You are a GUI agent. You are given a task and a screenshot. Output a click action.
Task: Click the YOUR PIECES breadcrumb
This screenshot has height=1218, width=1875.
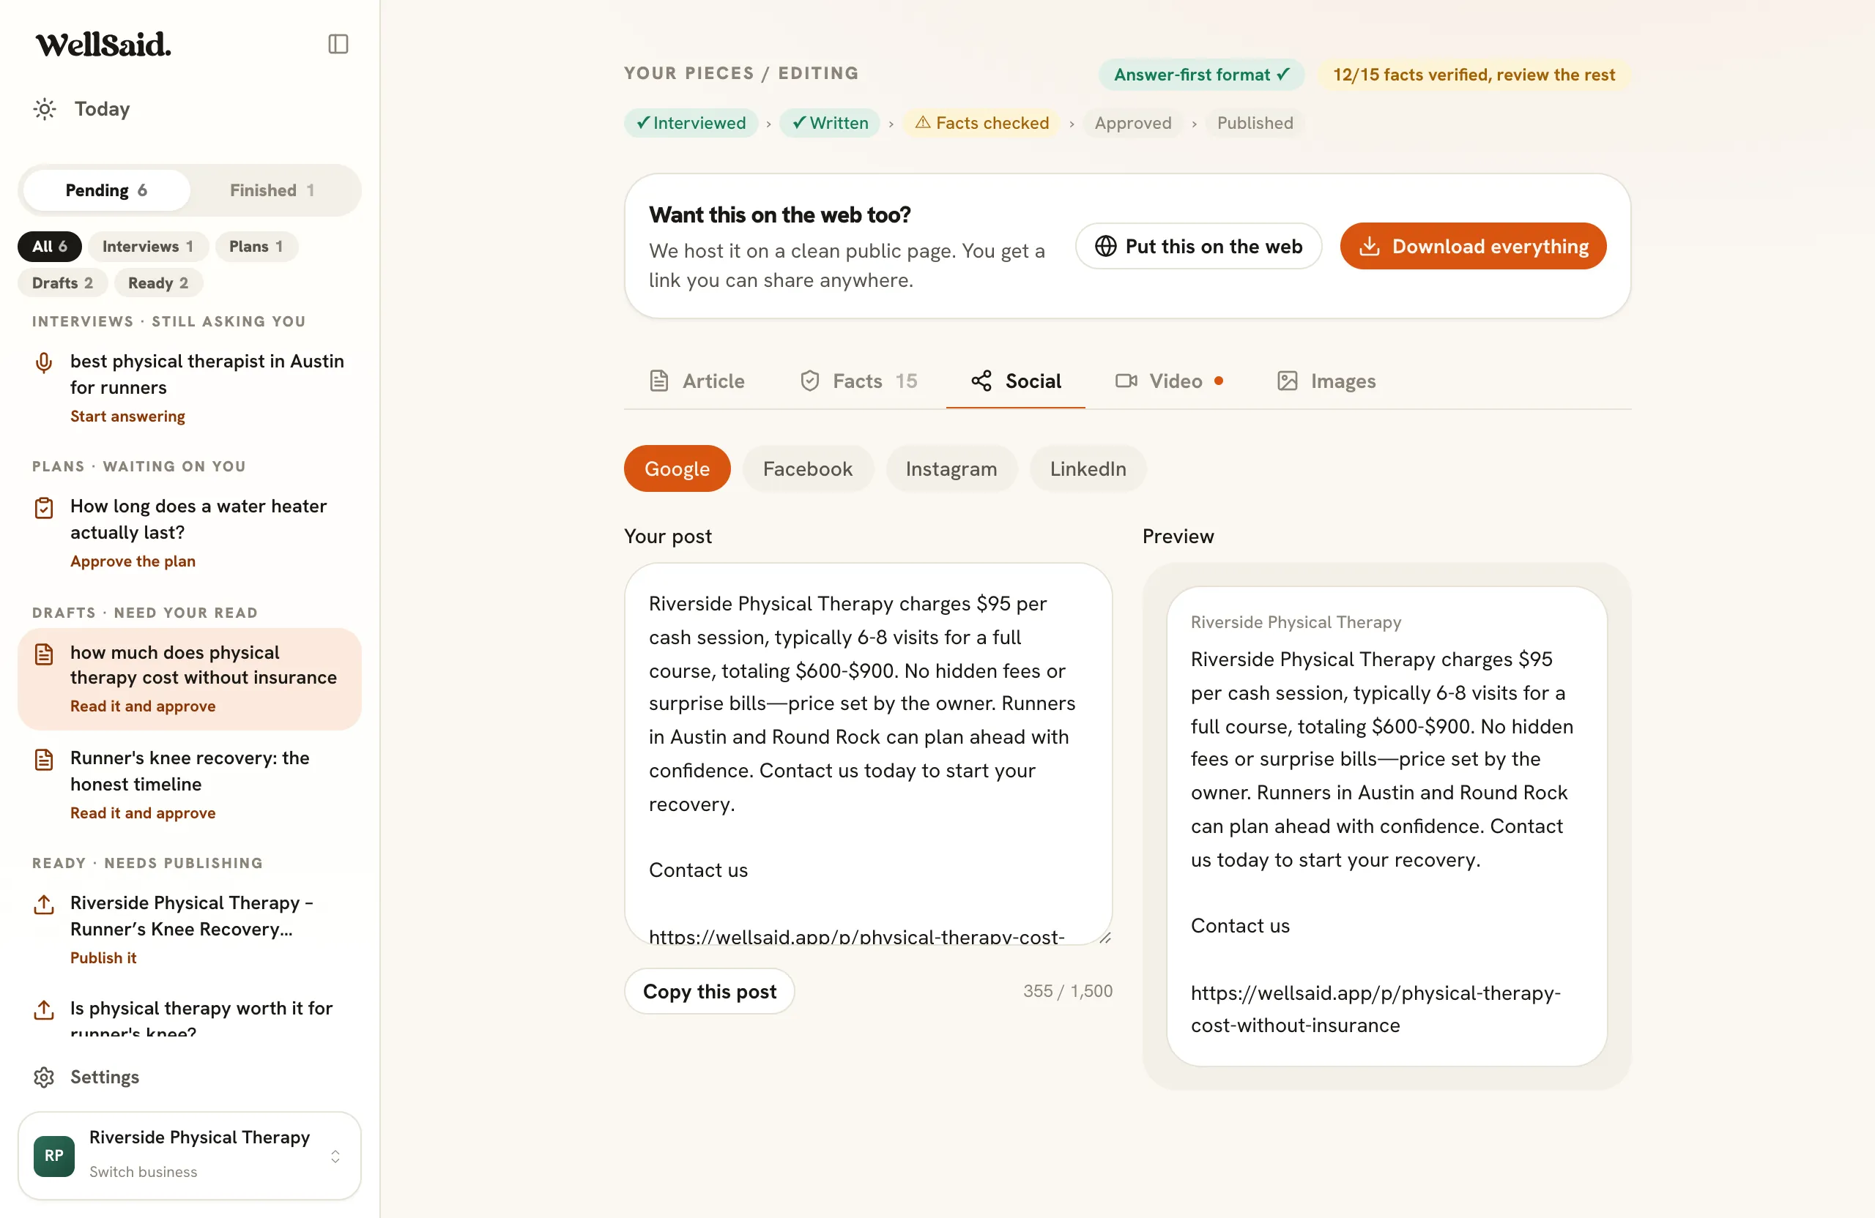(x=689, y=73)
